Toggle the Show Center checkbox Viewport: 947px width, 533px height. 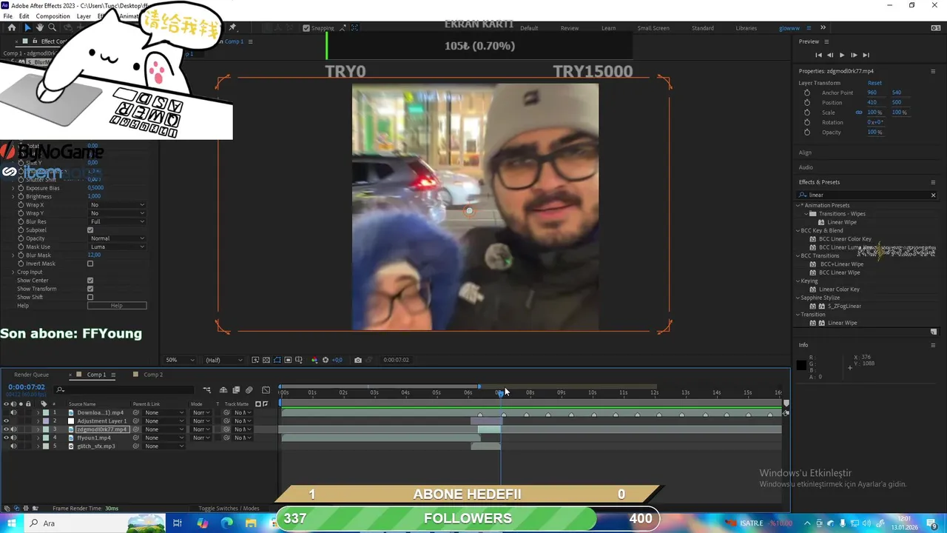point(90,281)
